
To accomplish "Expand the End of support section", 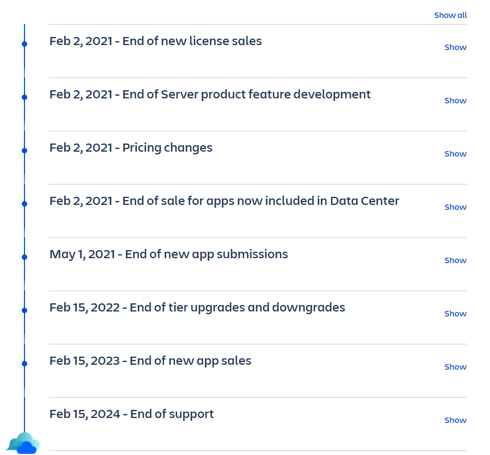I will pos(455,420).
